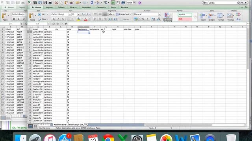This screenshot has width=252, height=141.
Task: Toggle Wrap Text
Action: tap(123, 14)
